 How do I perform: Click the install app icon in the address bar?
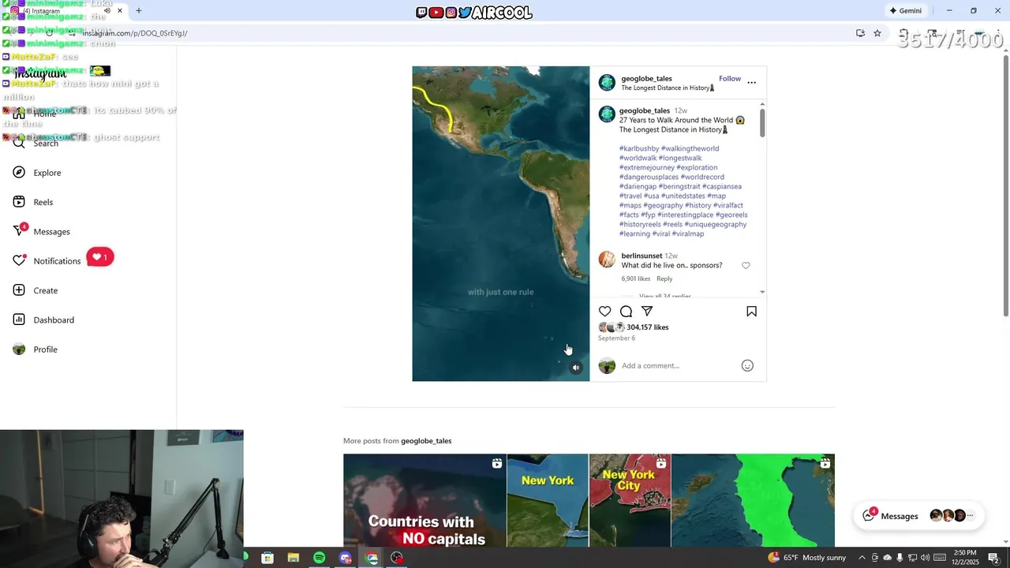click(x=860, y=33)
